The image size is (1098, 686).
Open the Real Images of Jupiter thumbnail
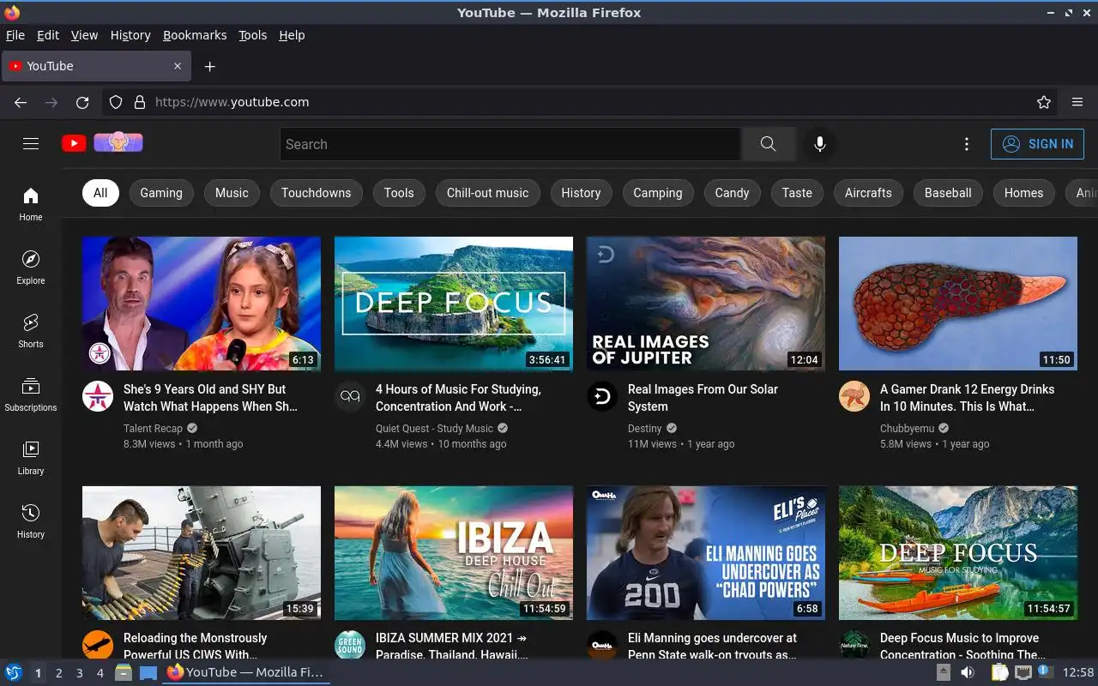click(x=705, y=304)
